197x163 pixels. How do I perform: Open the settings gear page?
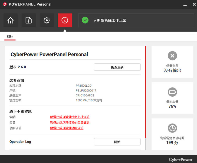[47, 21]
